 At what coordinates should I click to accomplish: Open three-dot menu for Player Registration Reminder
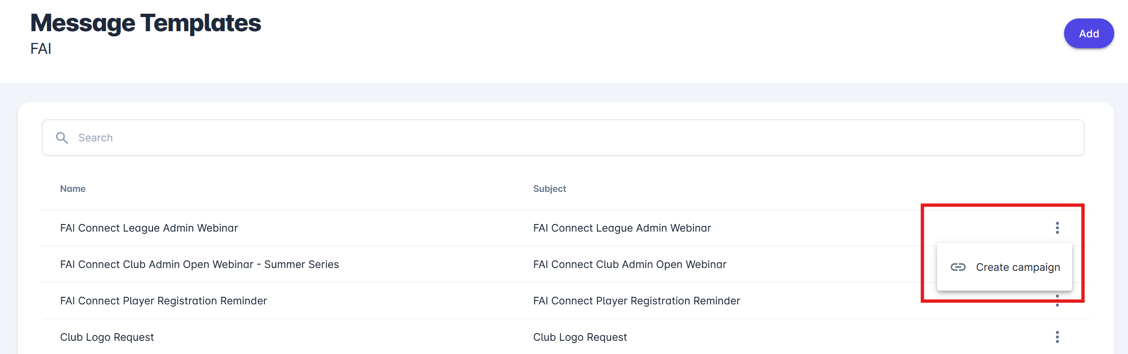(1057, 302)
